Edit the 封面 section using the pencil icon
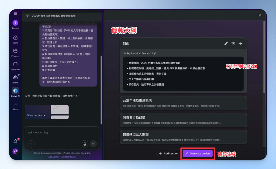The width and height of the screenshot is (276, 169). point(226,43)
